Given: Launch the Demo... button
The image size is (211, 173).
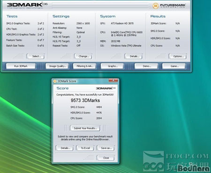Looking at the screenshot, I should (147, 66).
